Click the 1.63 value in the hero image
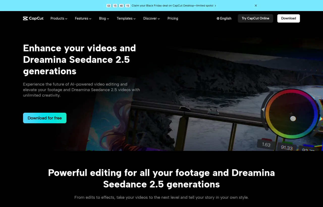This screenshot has height=207, width=323. pos(266,145)
